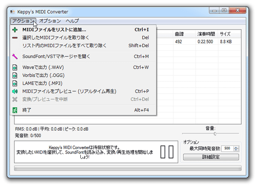Click the app icon in the title bar
The image size is (256, 186).
click(x=12, y=12)
